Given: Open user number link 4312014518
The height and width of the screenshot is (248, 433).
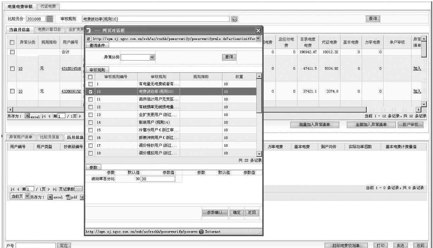Looking at the screenshot, I should pos(71,68).
